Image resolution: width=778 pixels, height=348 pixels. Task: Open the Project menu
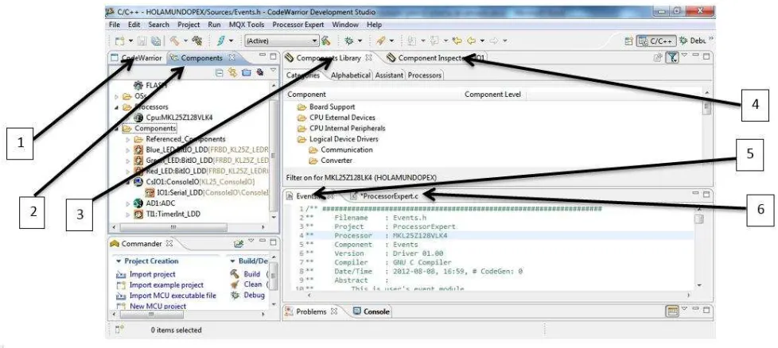coord(189,25)
